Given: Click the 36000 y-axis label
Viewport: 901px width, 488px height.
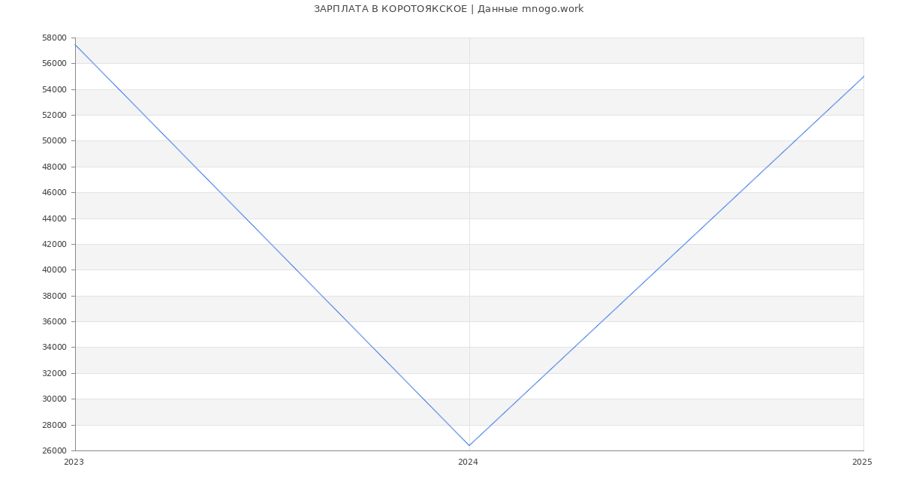Looking at the screenshot, I should click(54, 321).
